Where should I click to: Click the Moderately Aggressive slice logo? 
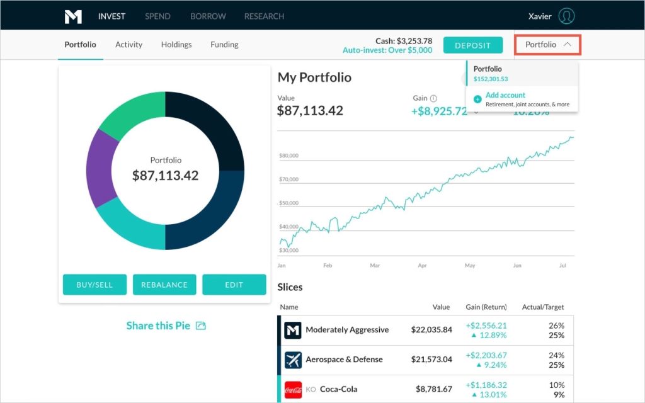tap(293, 330)
